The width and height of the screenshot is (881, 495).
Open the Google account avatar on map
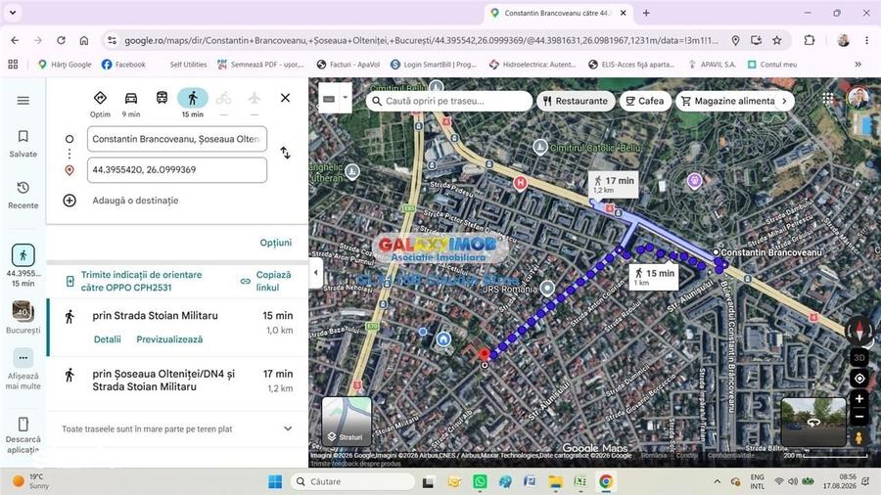[x=858, y=99]
